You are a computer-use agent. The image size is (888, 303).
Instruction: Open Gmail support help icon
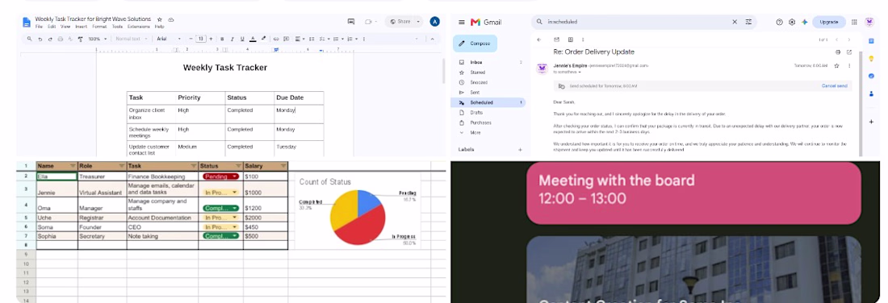779,22
